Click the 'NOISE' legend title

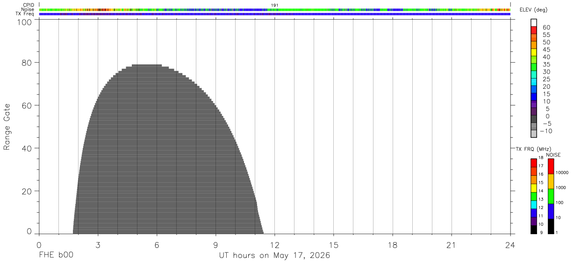pyautogui.click(x=553, y=155)
